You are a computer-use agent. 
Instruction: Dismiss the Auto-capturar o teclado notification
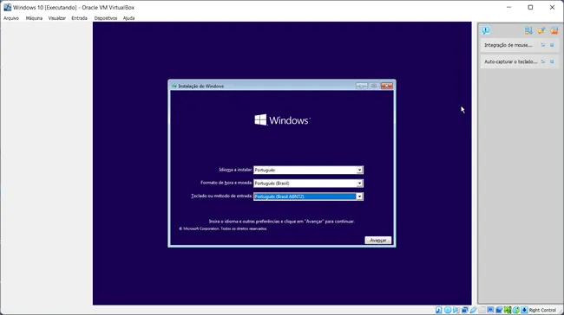[552, 61]
